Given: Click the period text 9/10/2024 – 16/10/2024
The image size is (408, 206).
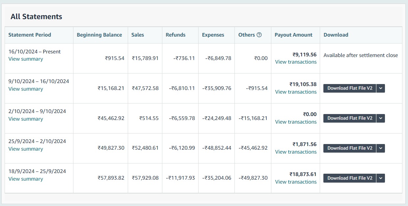Looking at the screenshot, I should [39, 81].
